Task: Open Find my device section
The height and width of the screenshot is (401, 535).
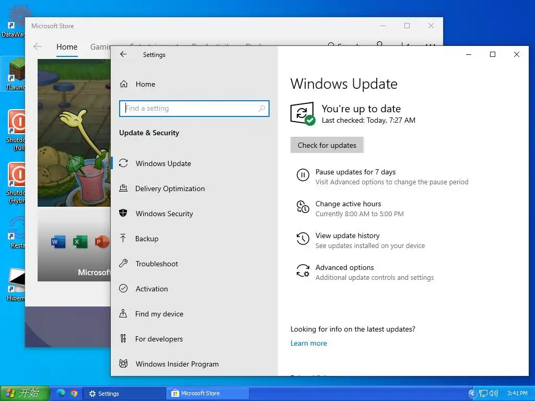Action: click(159, 314)
